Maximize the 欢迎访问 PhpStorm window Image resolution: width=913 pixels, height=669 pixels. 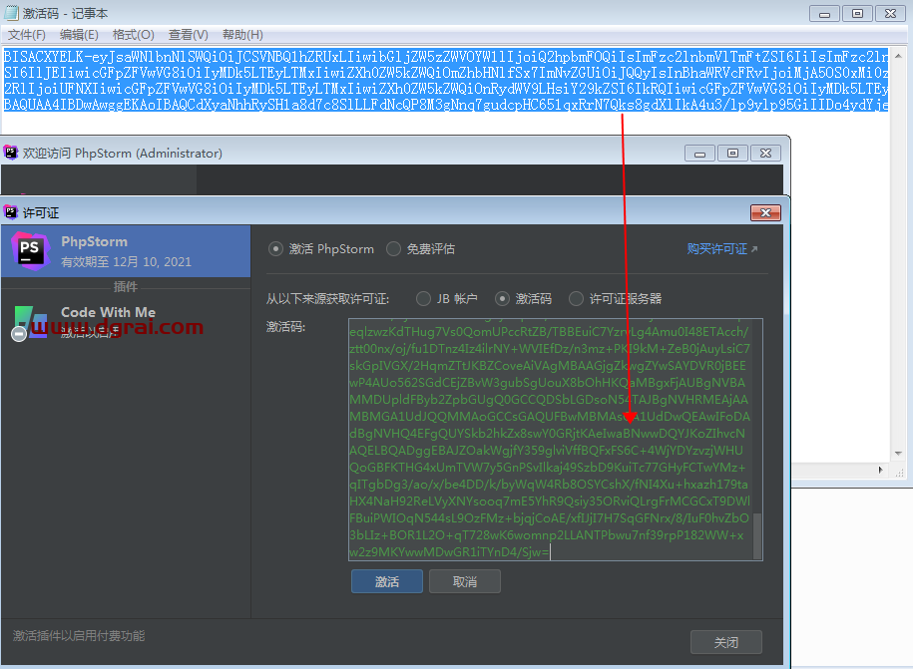point(732,153)
